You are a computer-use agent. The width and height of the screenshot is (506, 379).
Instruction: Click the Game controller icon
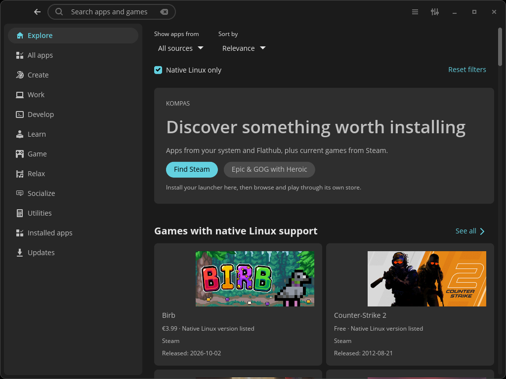pyautogui.click(x=20, y=154)
